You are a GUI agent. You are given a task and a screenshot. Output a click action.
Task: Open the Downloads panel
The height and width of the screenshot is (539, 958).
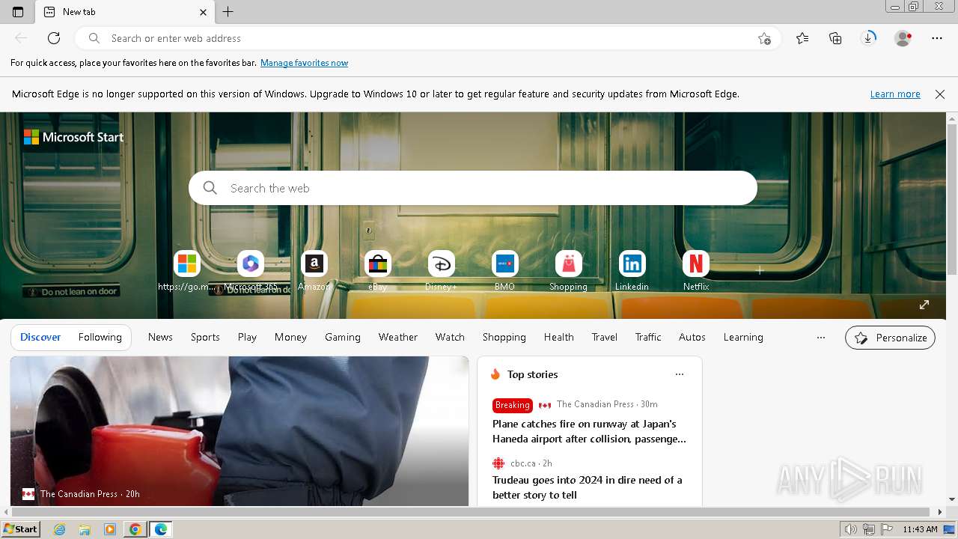[x=868, y=38]
